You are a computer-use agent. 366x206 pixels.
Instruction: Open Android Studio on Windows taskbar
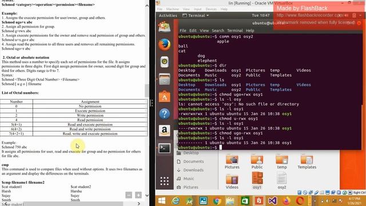[x=189, y=201]
